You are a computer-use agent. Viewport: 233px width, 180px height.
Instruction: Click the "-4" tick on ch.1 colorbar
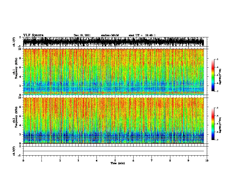[x=217, y=67]
